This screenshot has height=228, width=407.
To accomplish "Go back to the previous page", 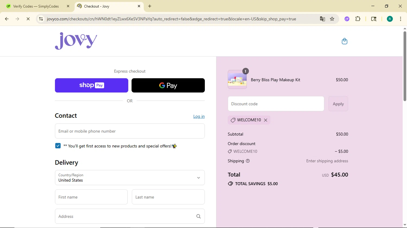I will coord(7,19).
